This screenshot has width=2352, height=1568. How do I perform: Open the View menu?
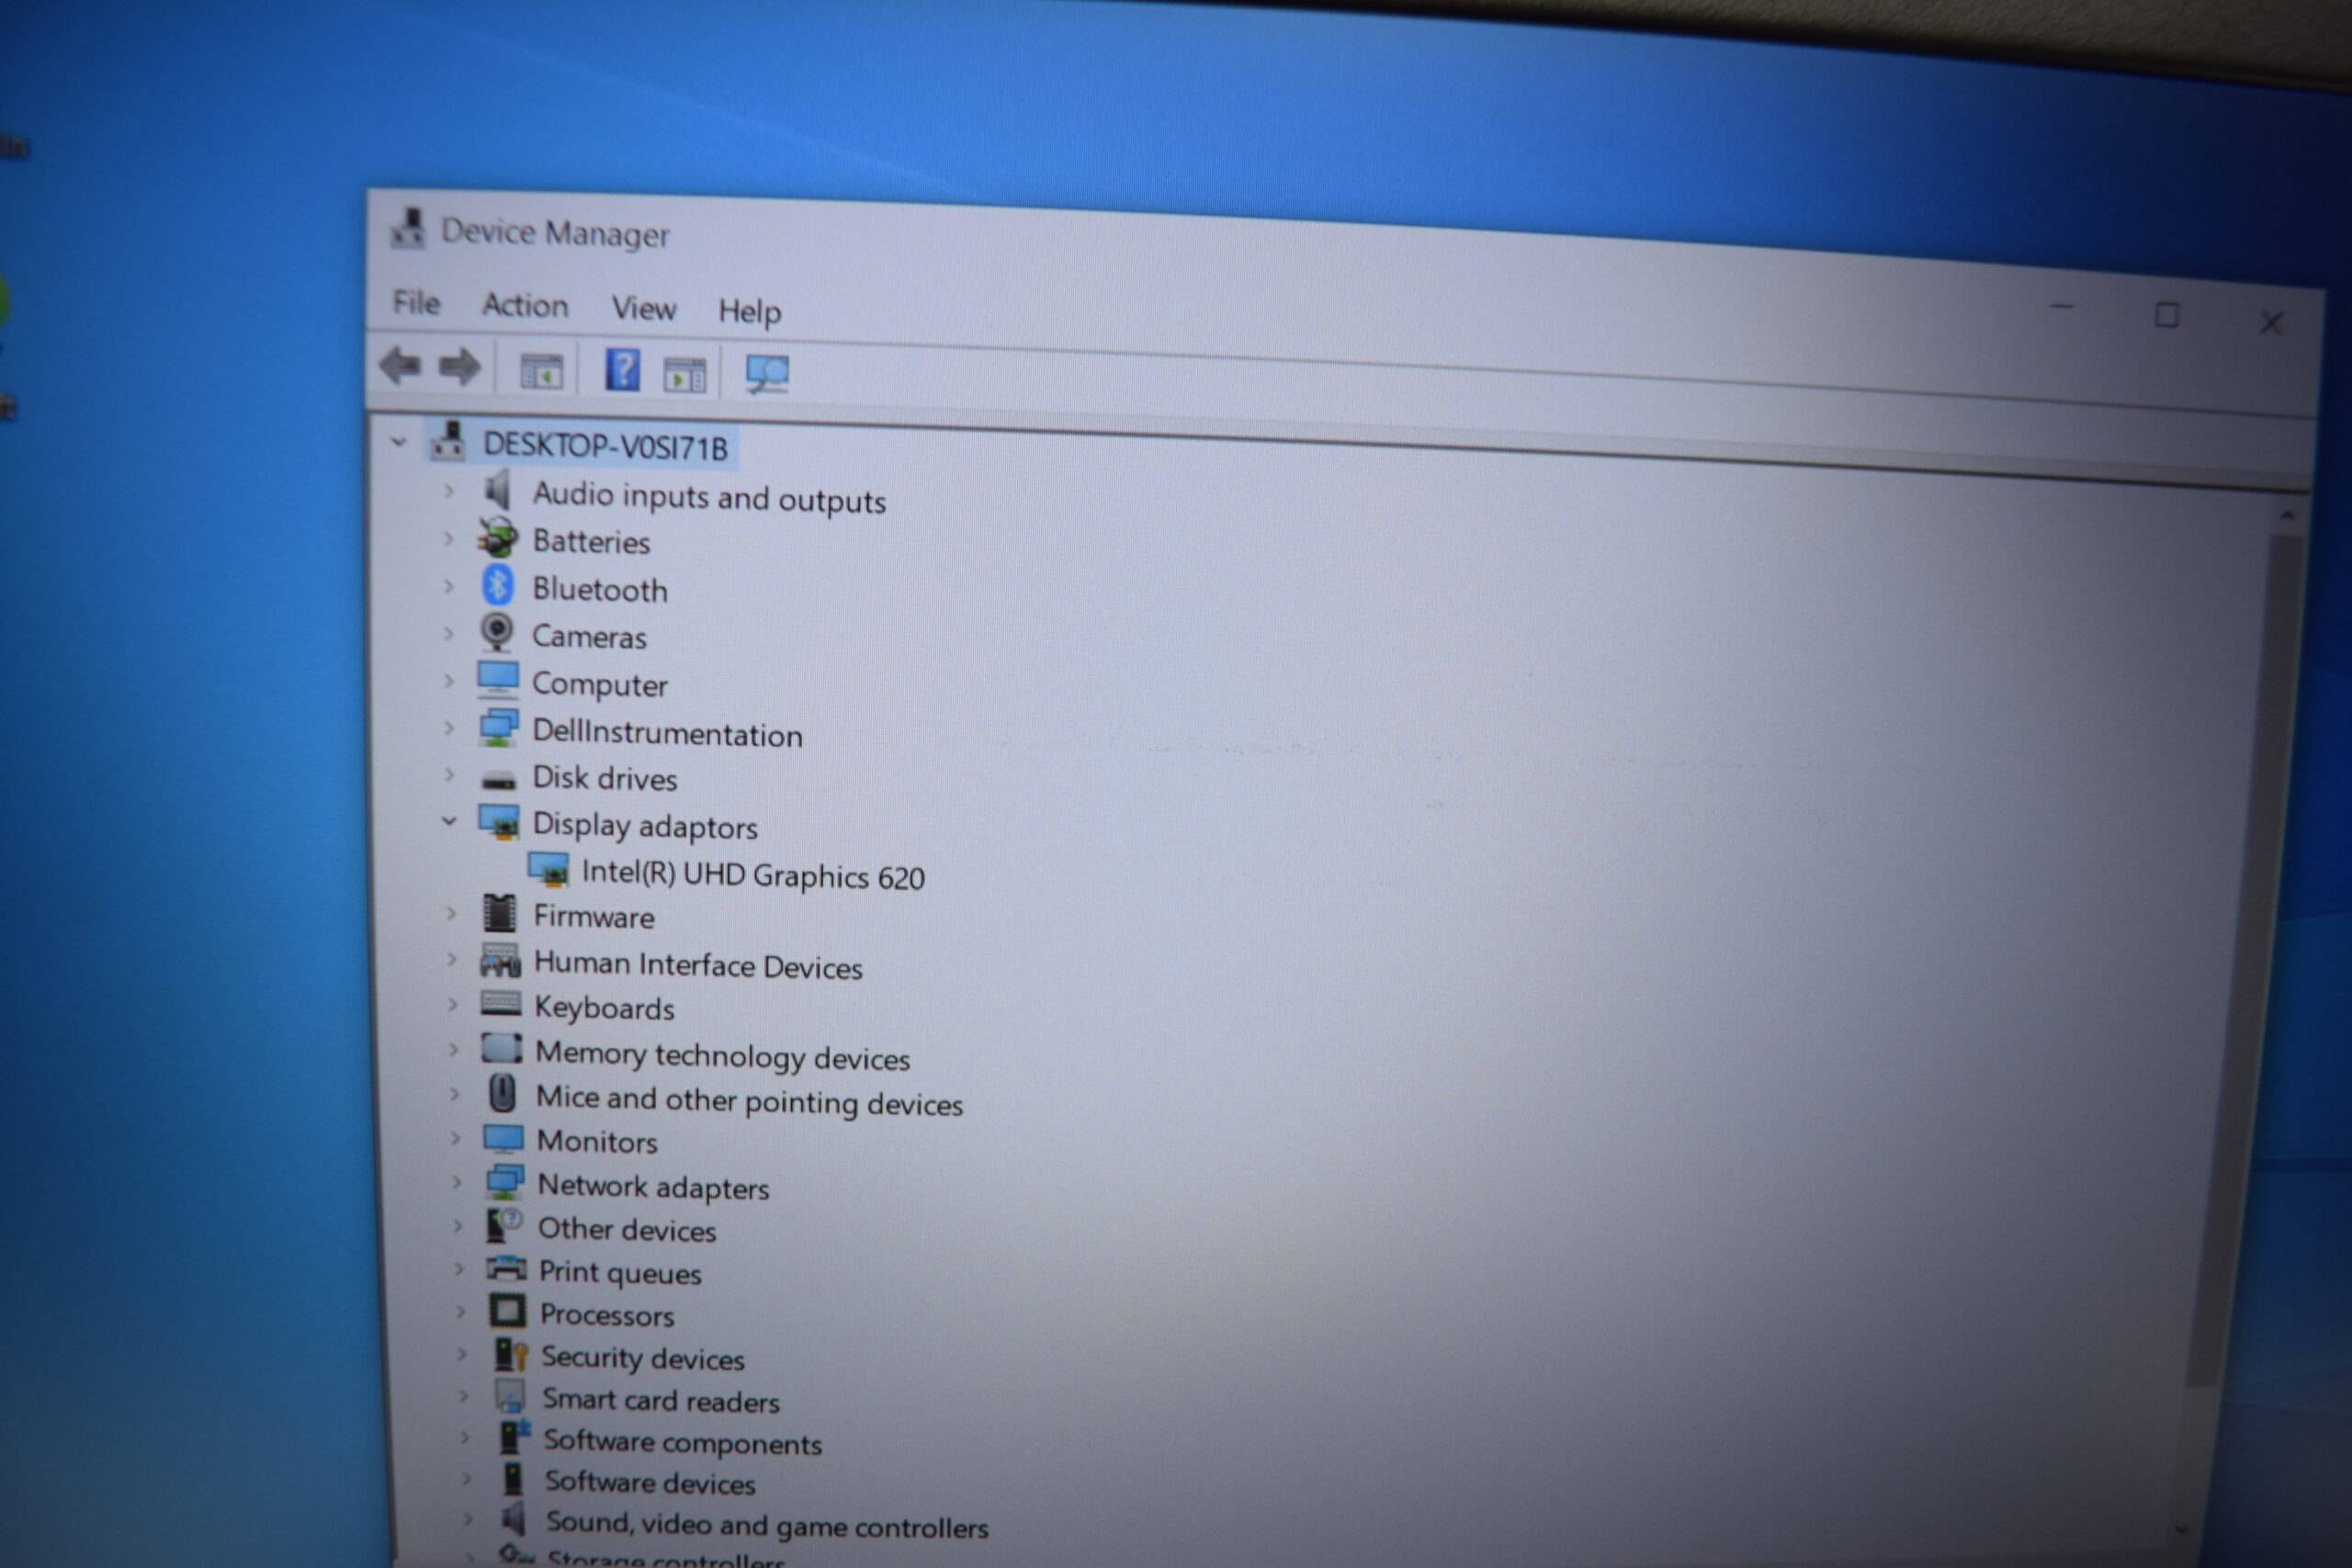pos(644,308)
